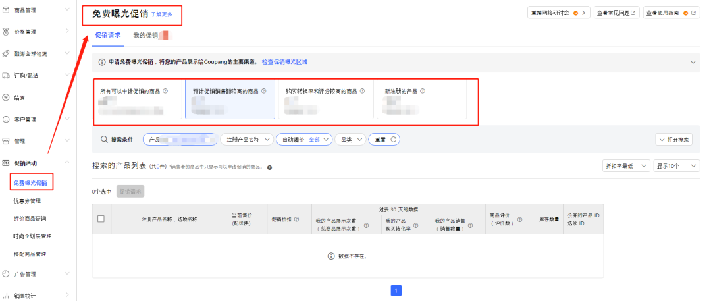Click the 酷澎全球物流 rocket icon
Screen dimensions: 711x301
coord(6,53)
